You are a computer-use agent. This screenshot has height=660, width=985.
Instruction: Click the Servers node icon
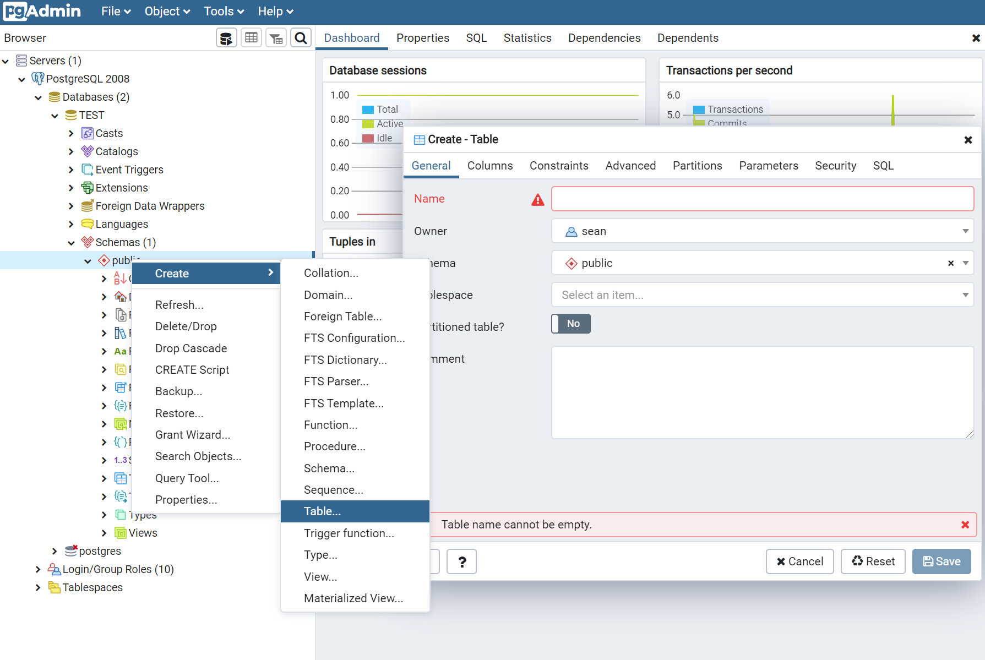(x=21, y=61)
